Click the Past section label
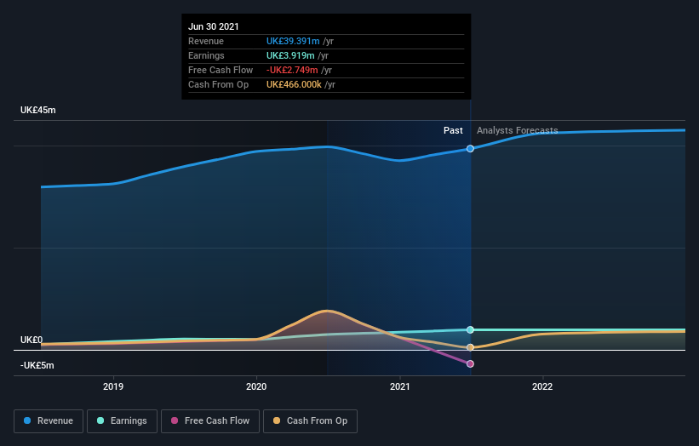Image resolution: width=699 pixels, height=446 pixels. pos(453,130)
